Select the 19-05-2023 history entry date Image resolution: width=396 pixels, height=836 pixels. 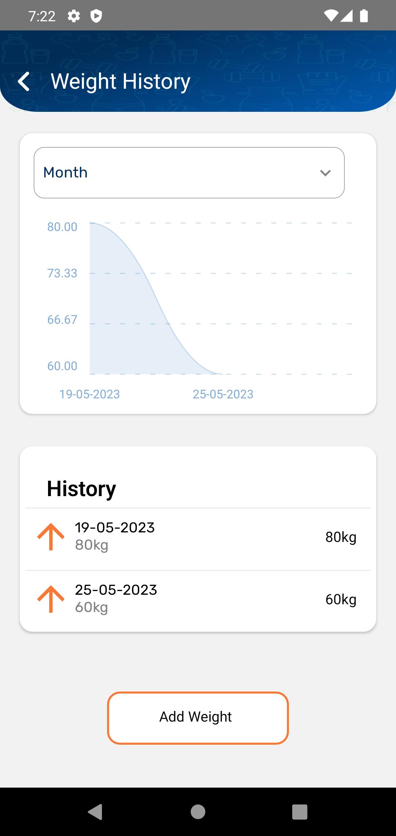click(x=115, y=528)
